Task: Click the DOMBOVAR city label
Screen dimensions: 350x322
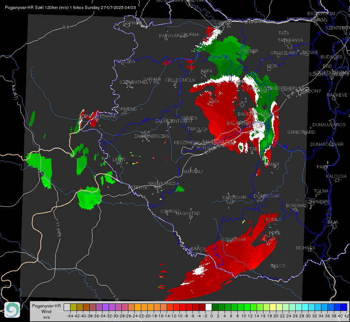Action: (x=266, y=196)
